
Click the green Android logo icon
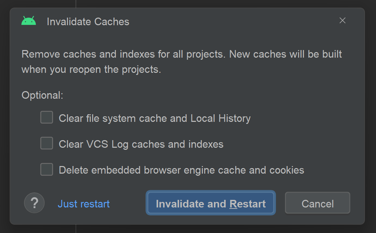tap(29, 21)
